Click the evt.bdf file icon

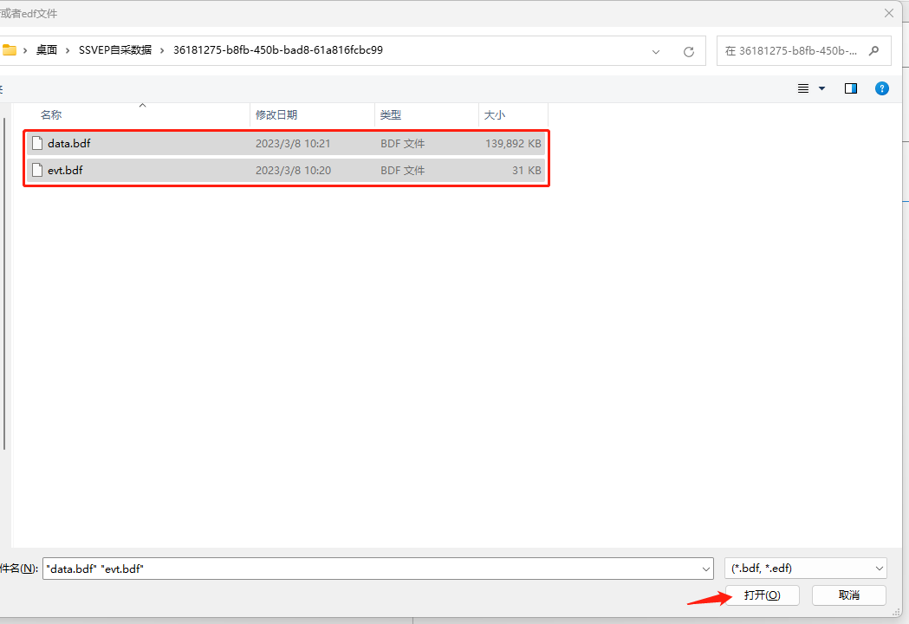click(36, 170)
